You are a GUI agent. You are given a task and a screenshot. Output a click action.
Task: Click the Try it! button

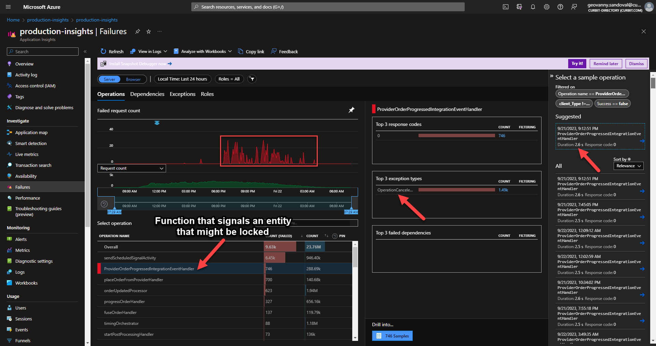click(577, 63)
